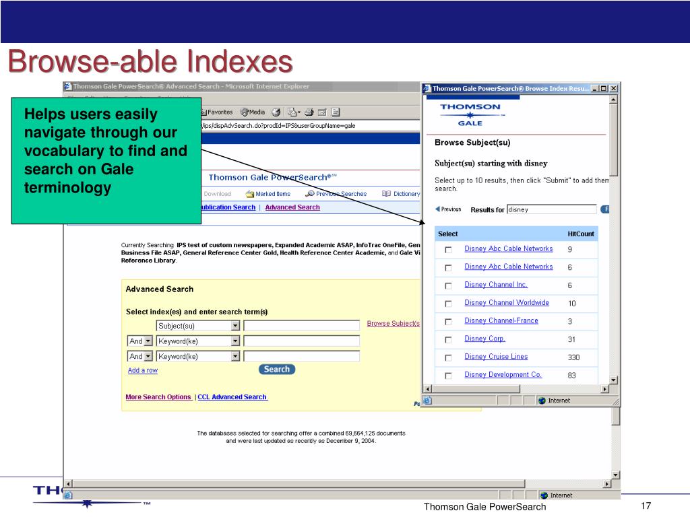The width and height of the screenshot is (690, 517).
Task: Open Previous Searches with magnifier icon
Action: [x=336, y=194]
